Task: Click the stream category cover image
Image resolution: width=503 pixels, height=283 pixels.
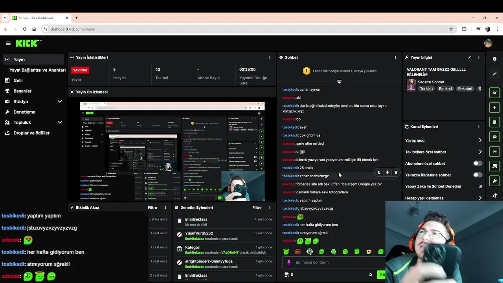Action: pos(411,85)
